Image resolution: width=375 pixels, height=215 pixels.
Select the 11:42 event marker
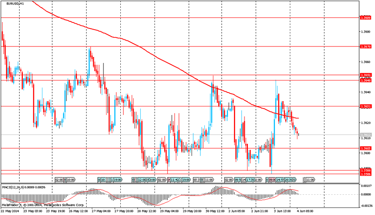(x=175, y=180)
